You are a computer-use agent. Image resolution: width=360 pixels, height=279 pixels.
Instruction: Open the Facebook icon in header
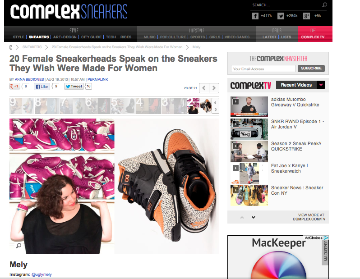(x=255, y=16)
